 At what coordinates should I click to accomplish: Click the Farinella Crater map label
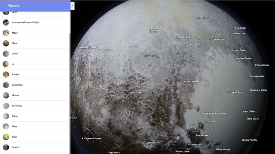click(217, 39)
